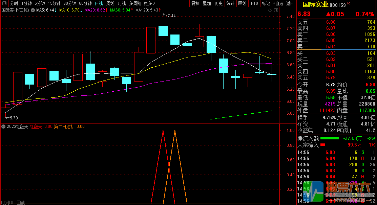Click the red R mark beside stock code
This screenshot has height=205, width=377.
pyautogui.click(x=349, y=3)
